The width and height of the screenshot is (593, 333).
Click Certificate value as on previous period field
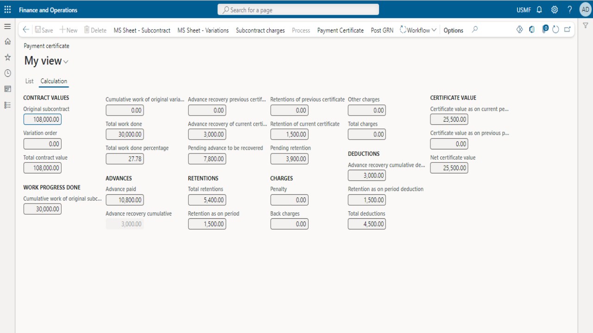[x=449, y=144]
